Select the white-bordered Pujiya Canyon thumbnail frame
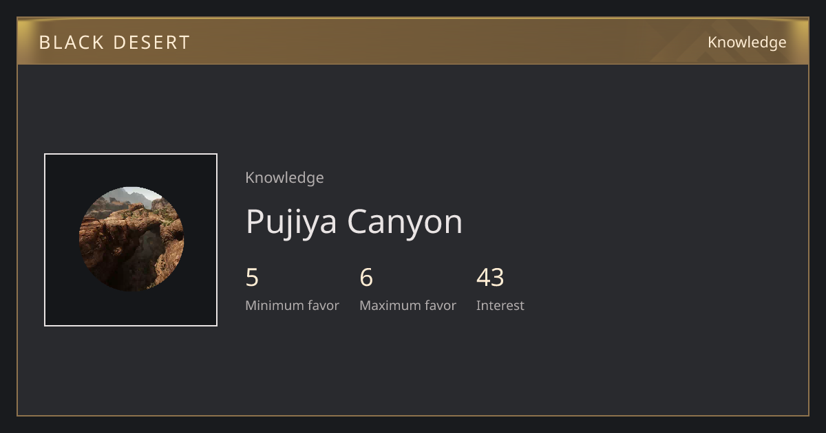This screenshot has width=826, height=433. 131,240
